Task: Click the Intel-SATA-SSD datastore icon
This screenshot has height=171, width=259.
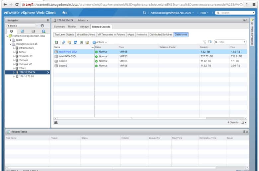Action: pyautogui.click(x=56, y=56)
